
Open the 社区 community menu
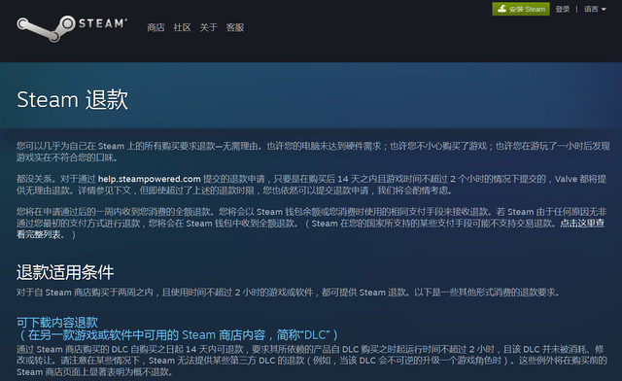coord(182,27)
